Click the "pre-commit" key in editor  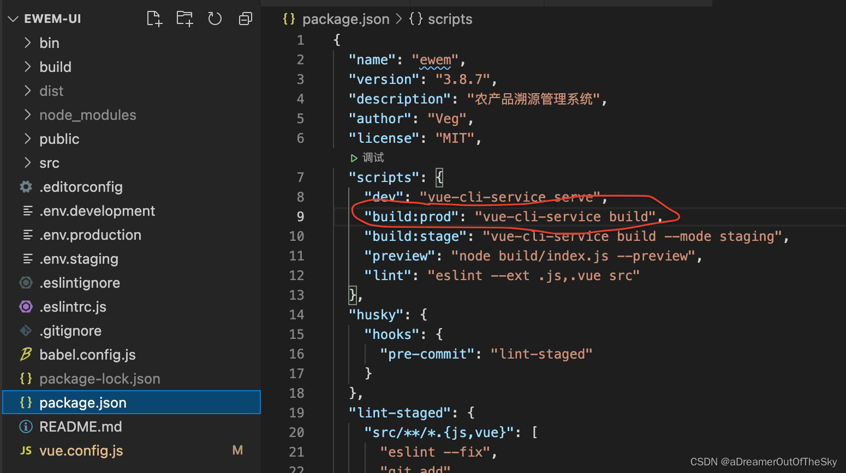pos(427,354)
